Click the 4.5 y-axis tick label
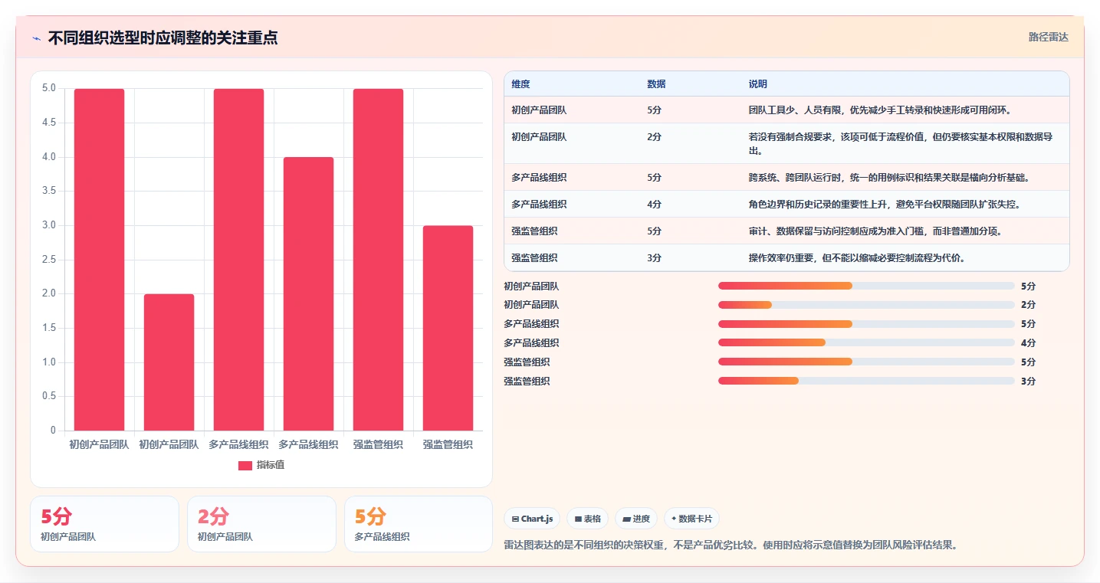1100x583 pixels. click(x=48, y=123)
